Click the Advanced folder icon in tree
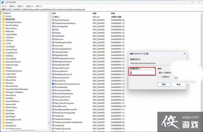 (4, 19)
